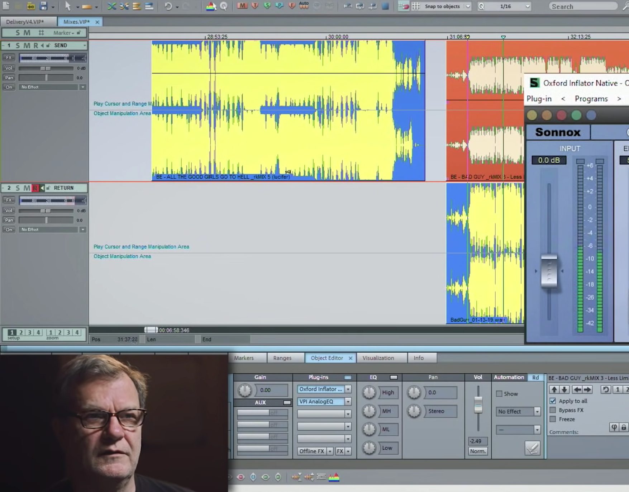The height and width of the screenshot is (492, 629).
Task: Open VPI AnalogEQ plug-in slot dropdown
Action: click(348, 402)
